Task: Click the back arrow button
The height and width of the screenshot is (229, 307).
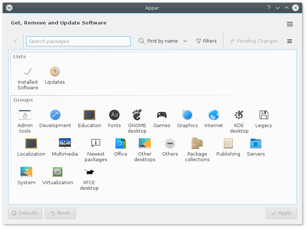Action: coord(16,41)
